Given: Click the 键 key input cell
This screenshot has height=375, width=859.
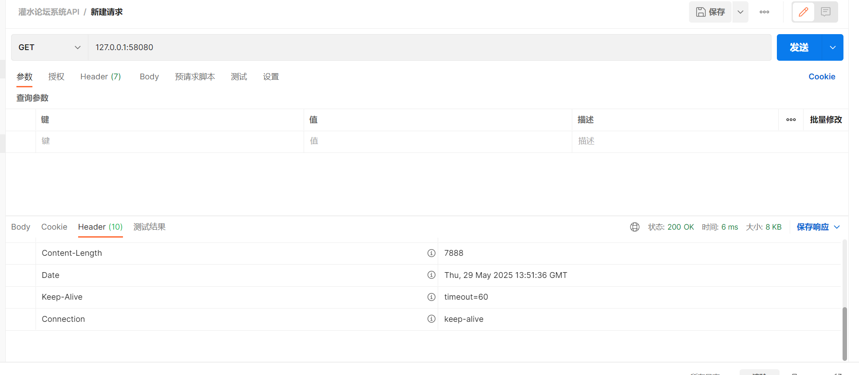Looking at the screenshot, I should click(x=170, y=141).
